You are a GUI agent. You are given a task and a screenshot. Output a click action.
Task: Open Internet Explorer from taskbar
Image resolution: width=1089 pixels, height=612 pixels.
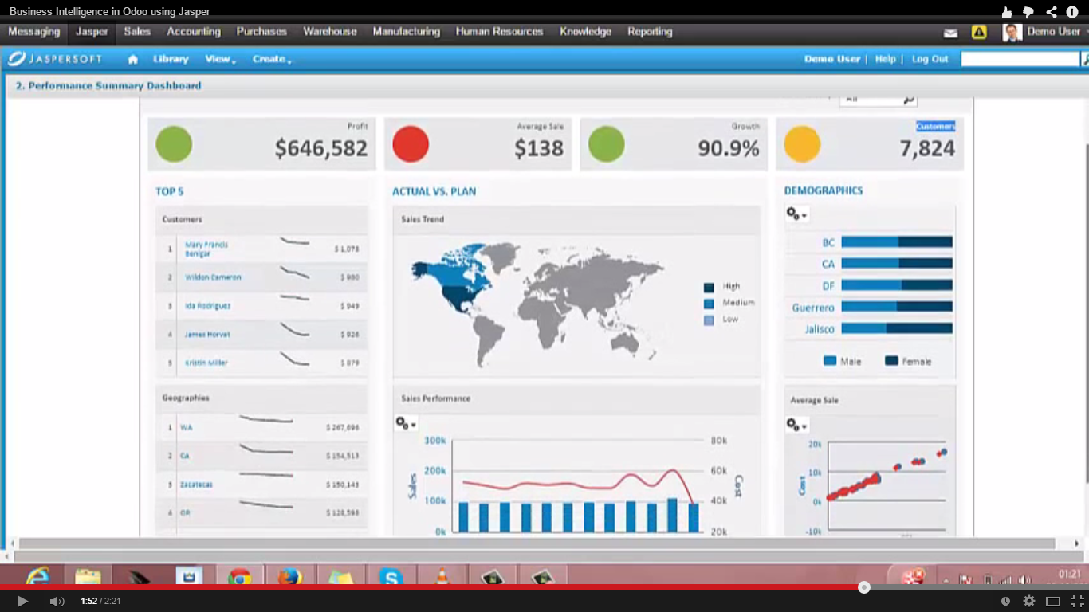point(37,576)
